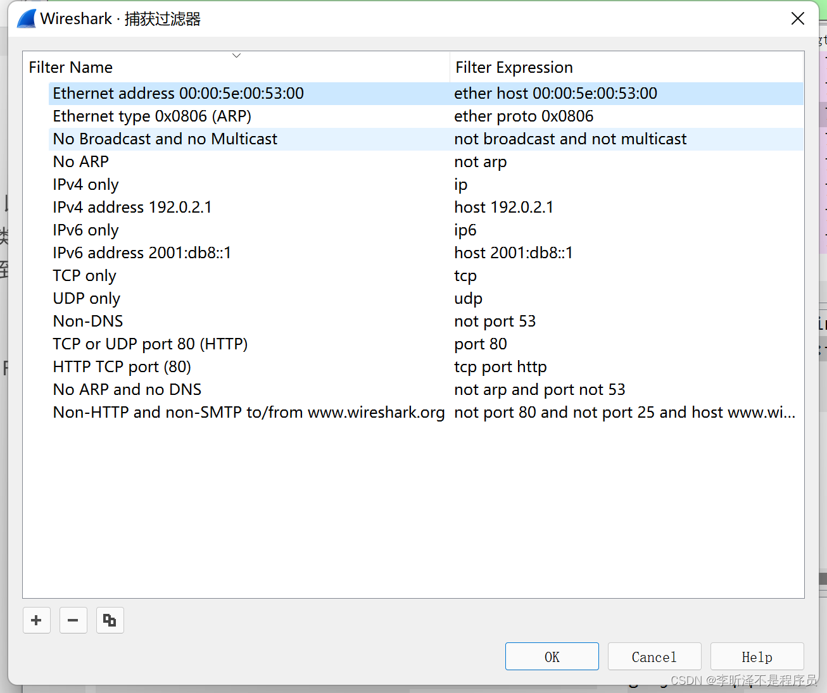The height and width of the screenshot is (693, 827).
Task: Click the 'ip6' expression cell
Action: click(x=465, y=230)
